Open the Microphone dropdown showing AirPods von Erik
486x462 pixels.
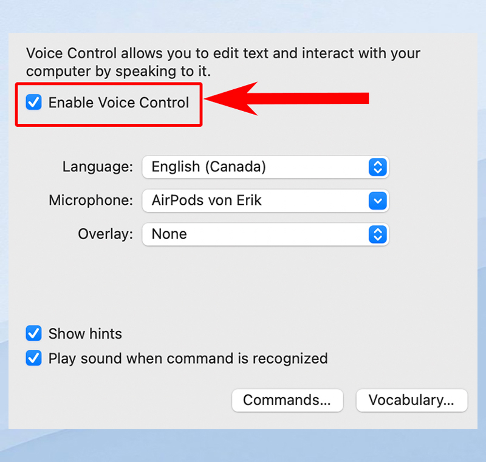coord(265,201)
